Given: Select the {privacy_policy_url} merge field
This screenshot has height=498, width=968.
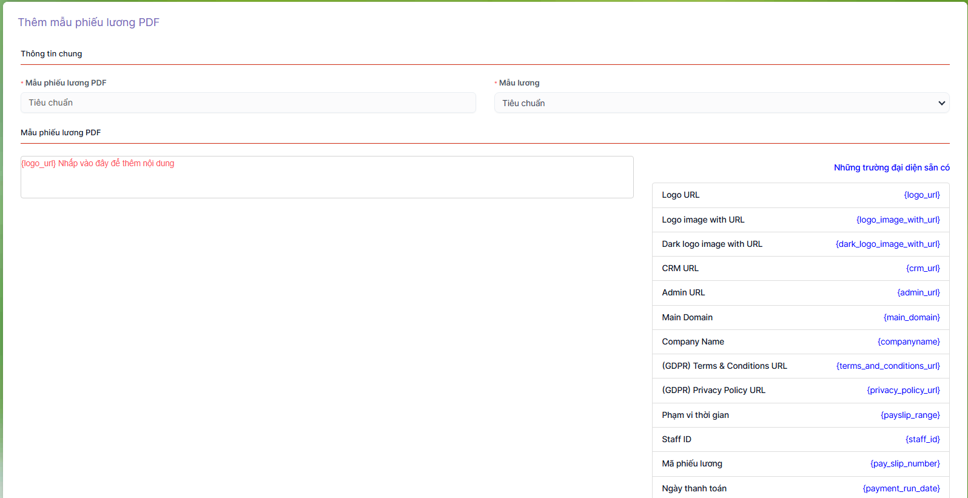Looking at the screenshot, I should coord(903,390).
